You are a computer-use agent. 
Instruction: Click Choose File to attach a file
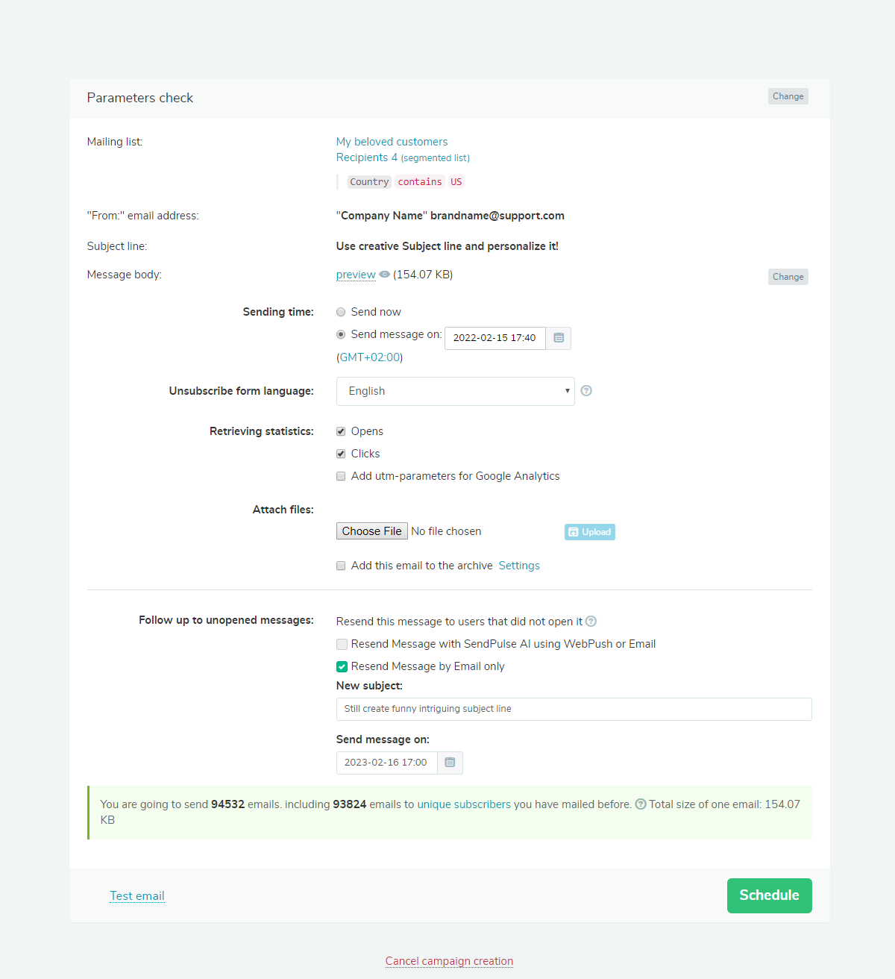tap(372, 531)
